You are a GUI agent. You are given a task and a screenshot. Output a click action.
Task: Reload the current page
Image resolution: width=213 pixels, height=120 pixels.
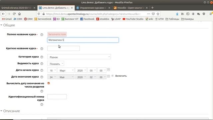[x=14, y=14]
